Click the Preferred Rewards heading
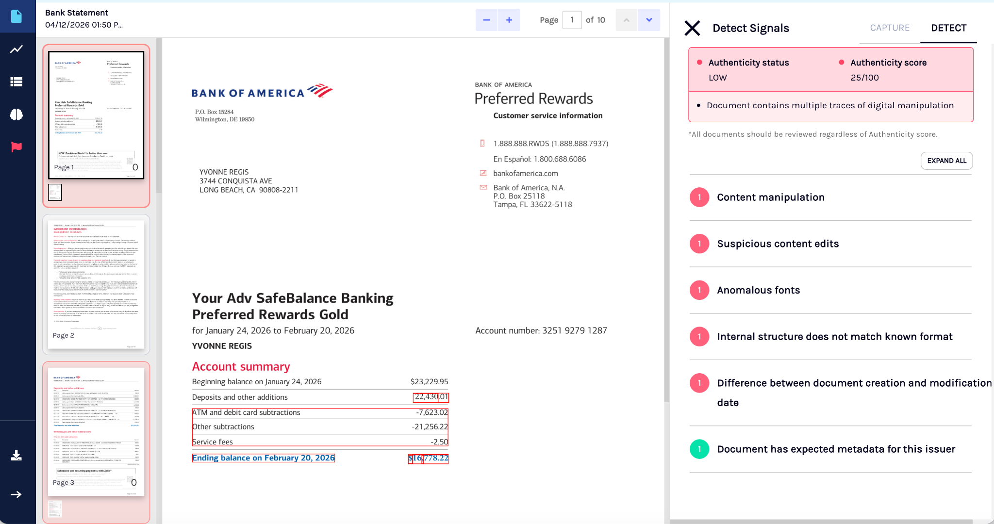Image resolution: width=994 pixels, height=524 pixels. pyautogui.click(x=533, y=98)
